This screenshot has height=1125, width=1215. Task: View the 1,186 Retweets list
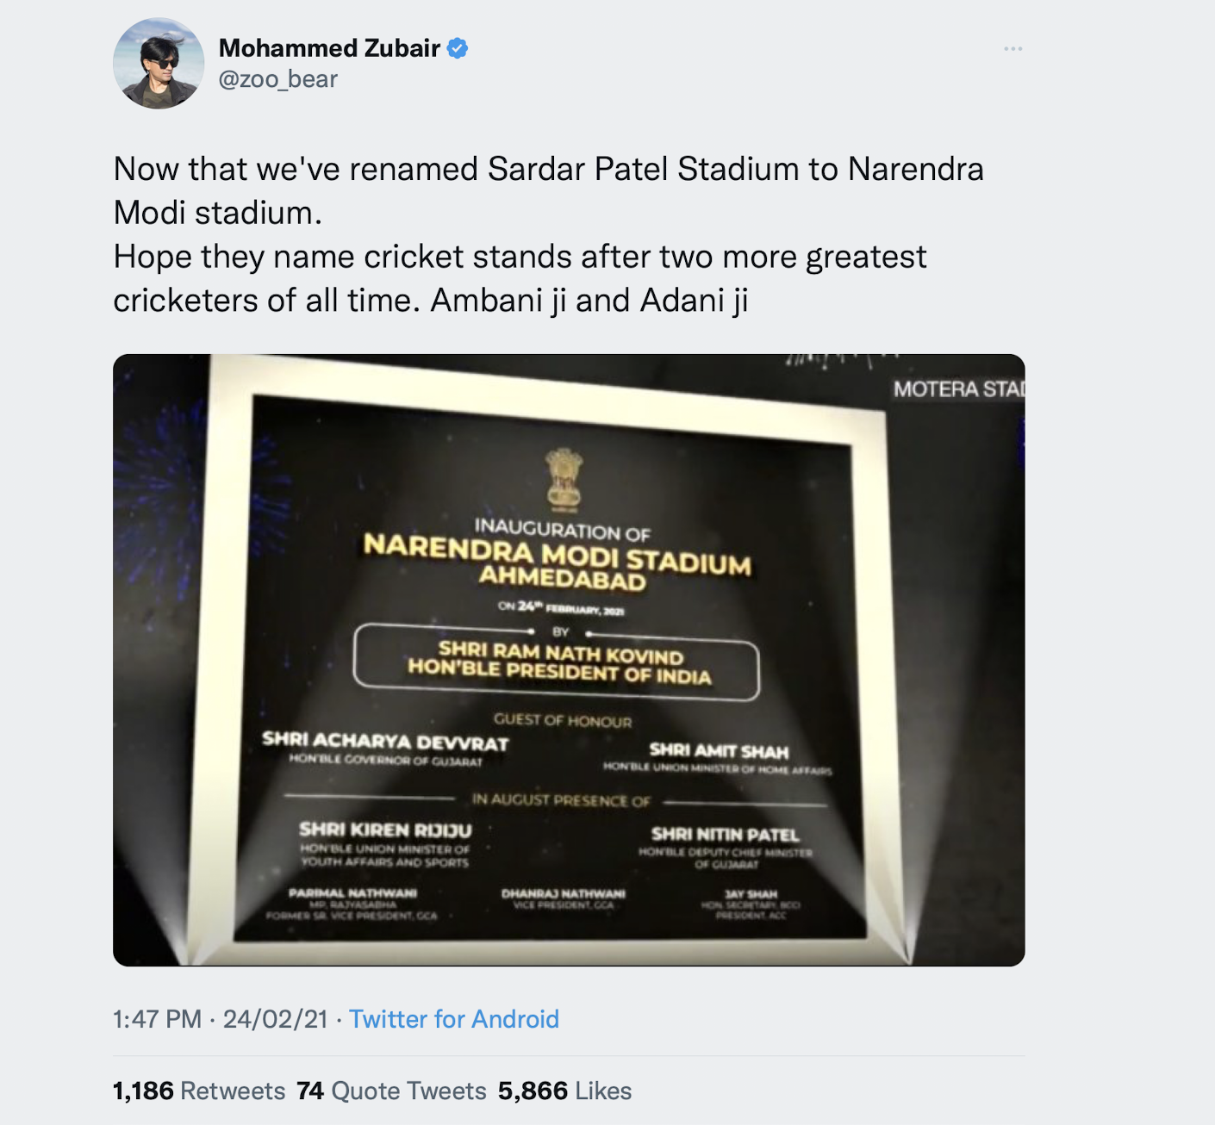coord(199,1091)
